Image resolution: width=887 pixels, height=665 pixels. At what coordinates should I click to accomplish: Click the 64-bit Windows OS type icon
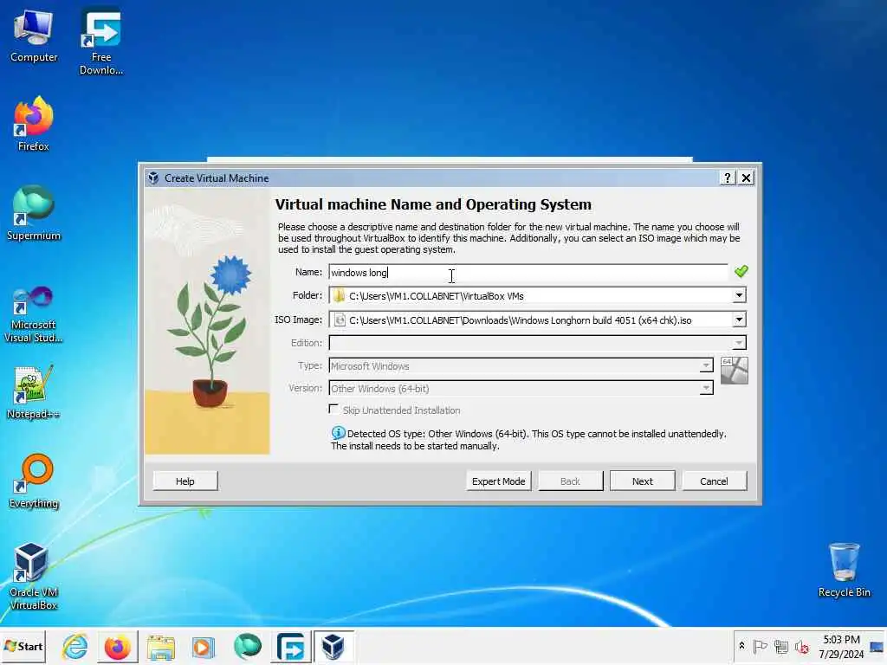(x=735, y=371)
